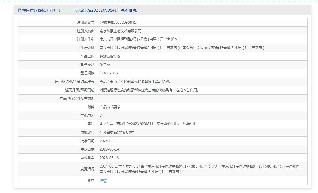Click attachment value 产品技术要求
318x193 pixels.
(110, 107)
